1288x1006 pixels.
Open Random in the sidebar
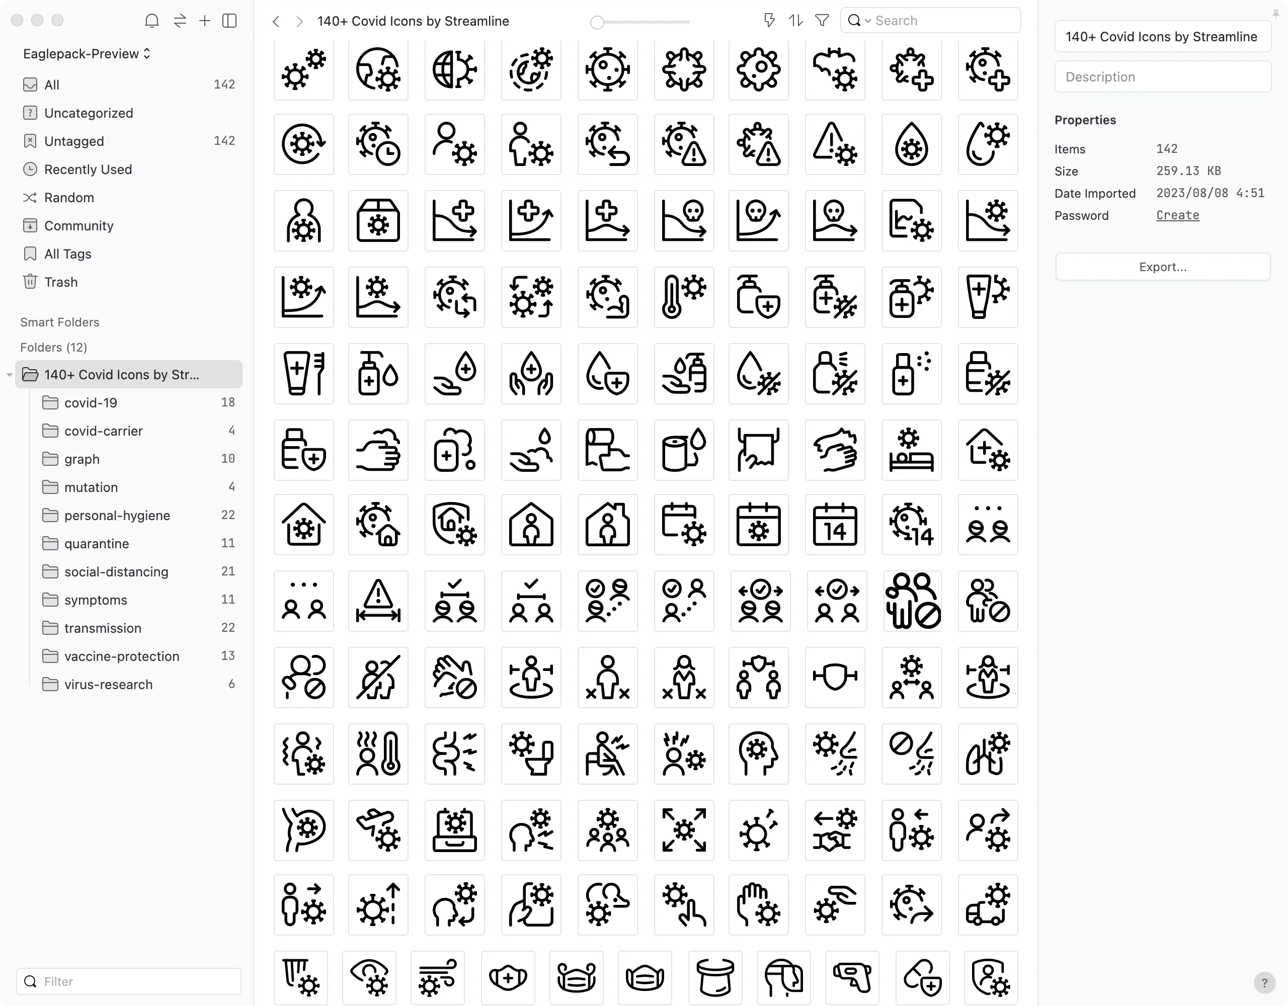[x=129, y=198]
